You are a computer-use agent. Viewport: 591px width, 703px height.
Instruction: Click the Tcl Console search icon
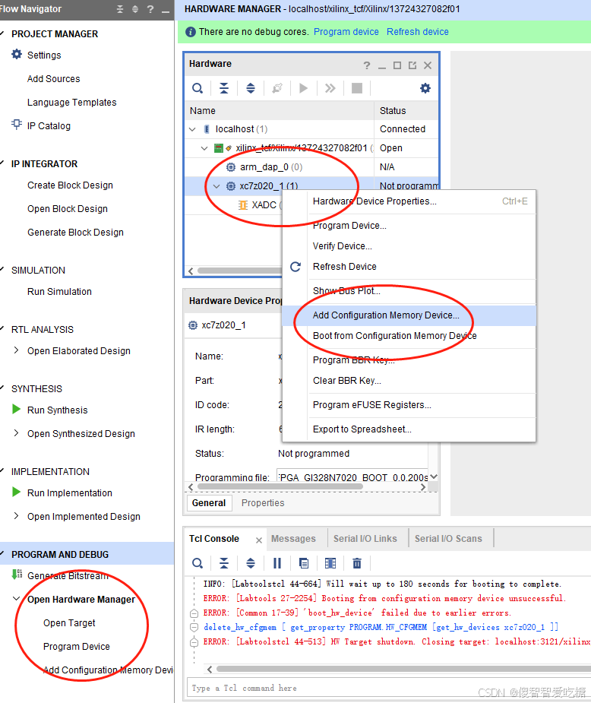click(198, 564)
